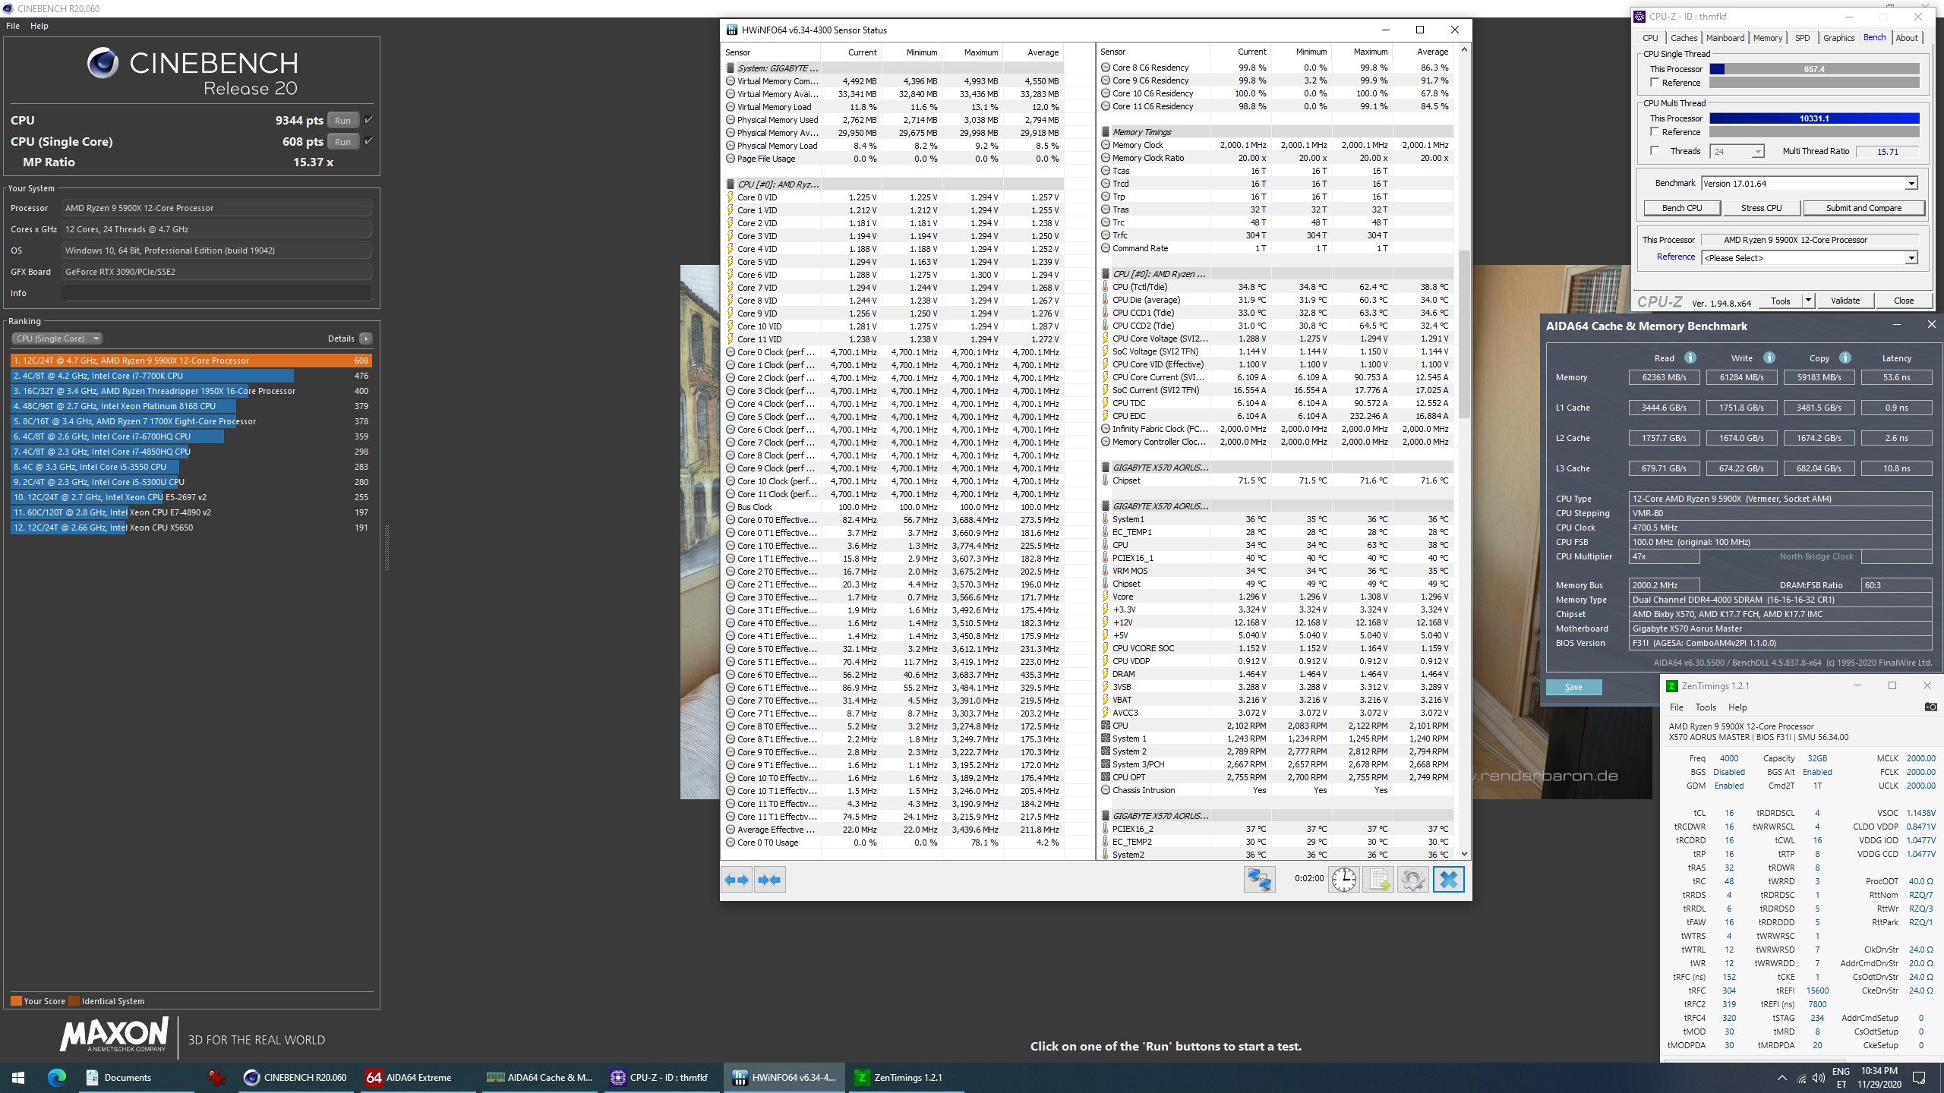Select top ranking entry AMD Ryzen 9 5900X
The image size is (1944, 1093).
pyautogui.click(x=191, y=361)
